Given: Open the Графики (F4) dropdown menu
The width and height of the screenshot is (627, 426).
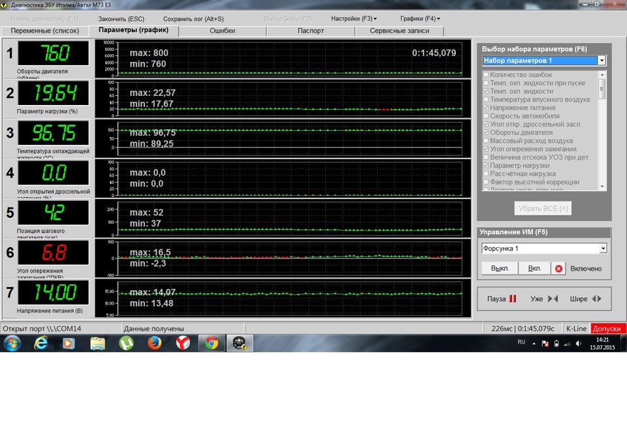Looking at the screenshot, I should (x=420, y=19).
